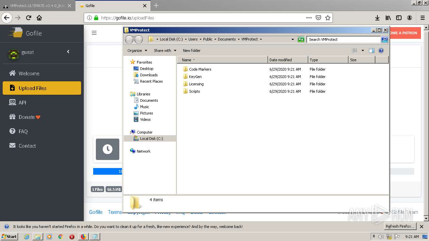The height and width of the screenshot is (241, 429).
Task: Close the Gofile tab
Action: tap(145, 5)
